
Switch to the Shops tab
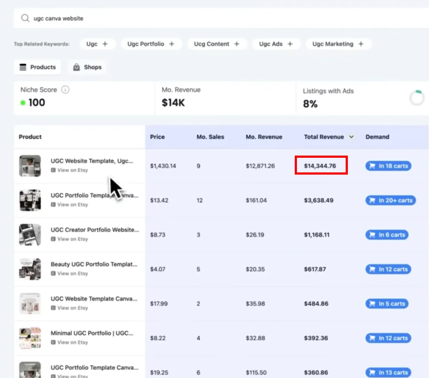88,67
